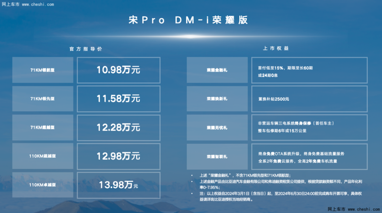
Task: Click the 71KM超越型 trim label
Action: [42, 128]
